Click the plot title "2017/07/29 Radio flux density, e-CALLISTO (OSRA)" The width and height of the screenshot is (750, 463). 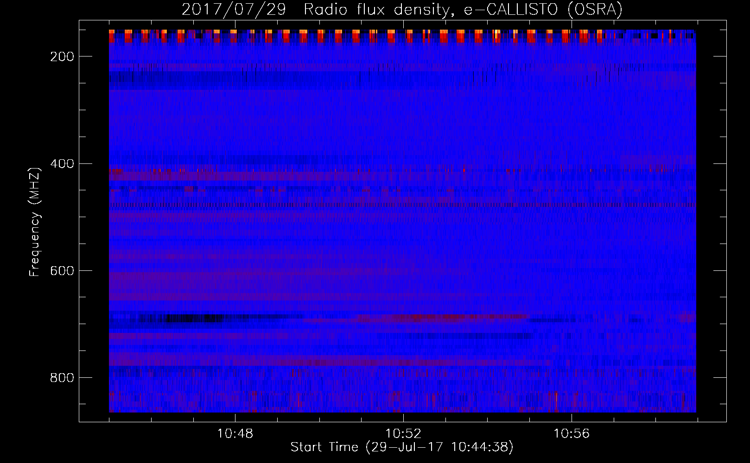[x=402, y=10]
